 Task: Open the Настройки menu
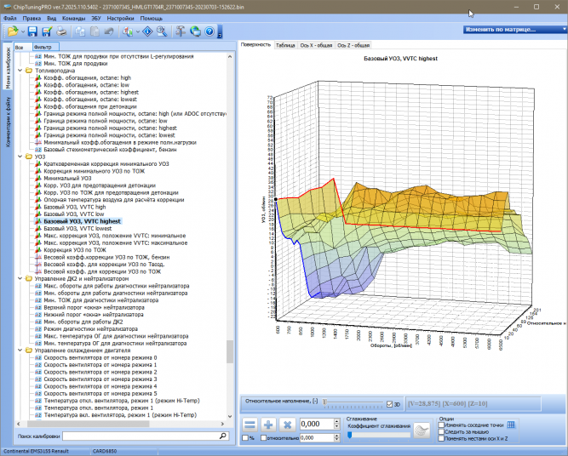click(120, 19)
